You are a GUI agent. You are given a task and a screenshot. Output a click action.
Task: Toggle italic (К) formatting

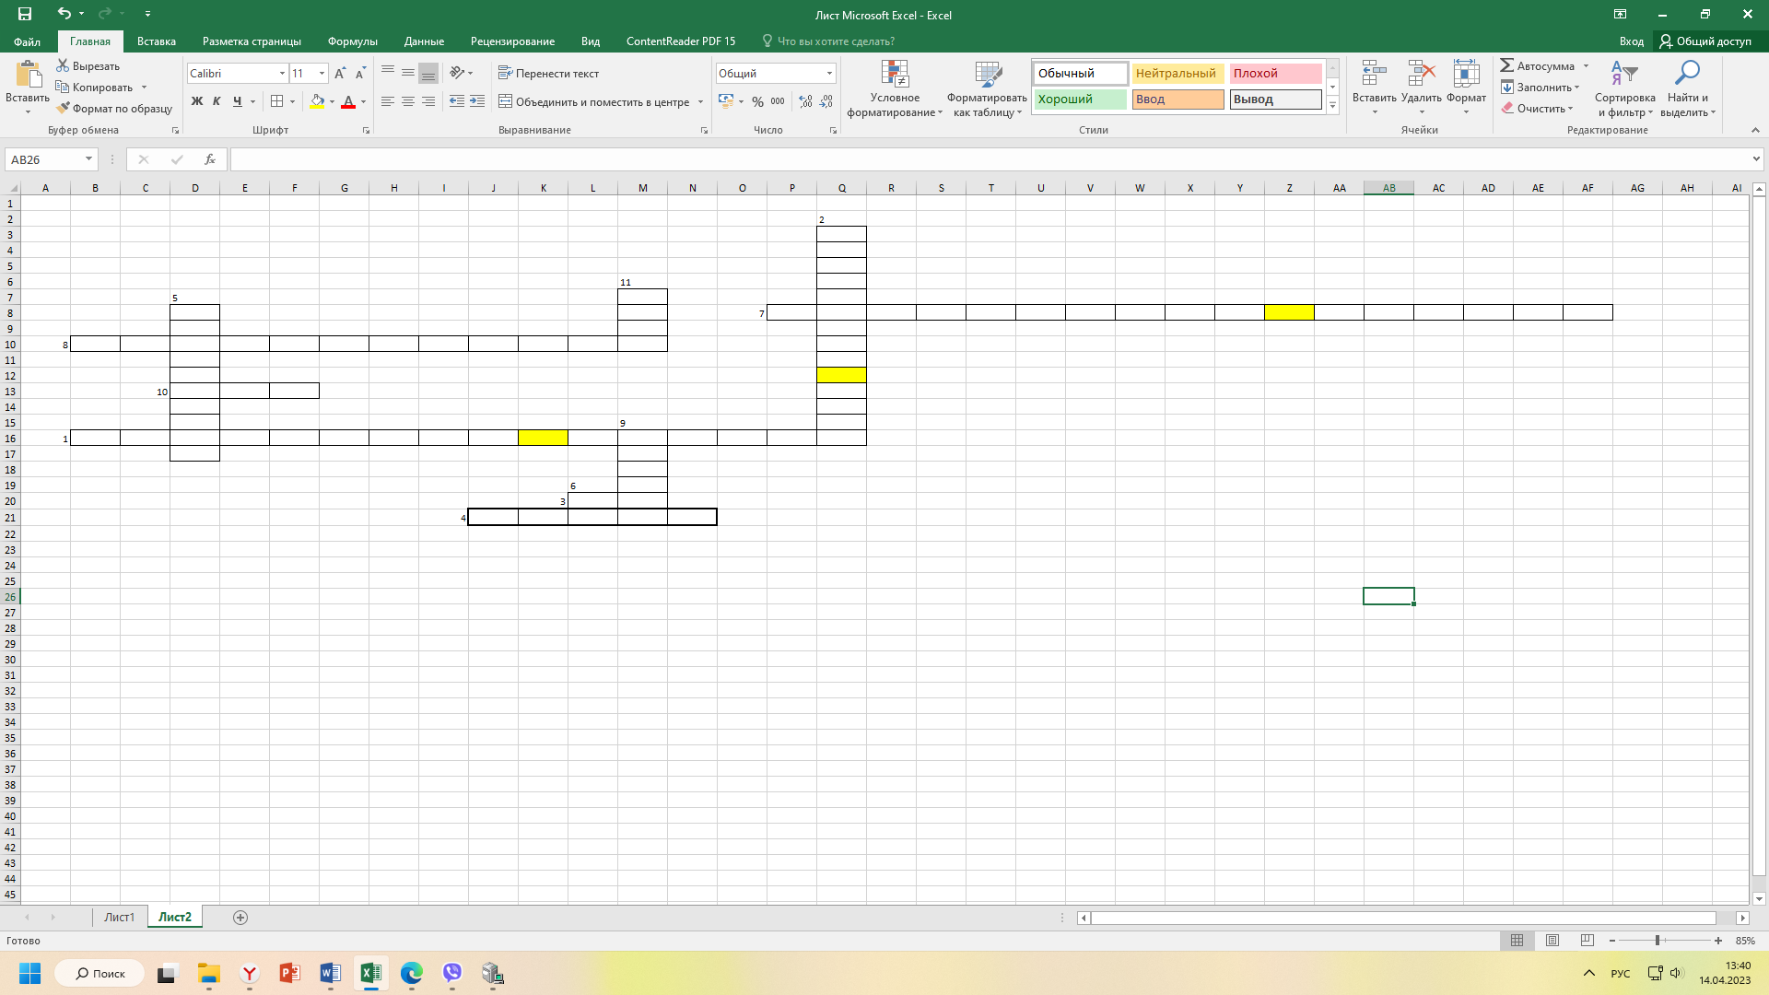click(217, 101)
